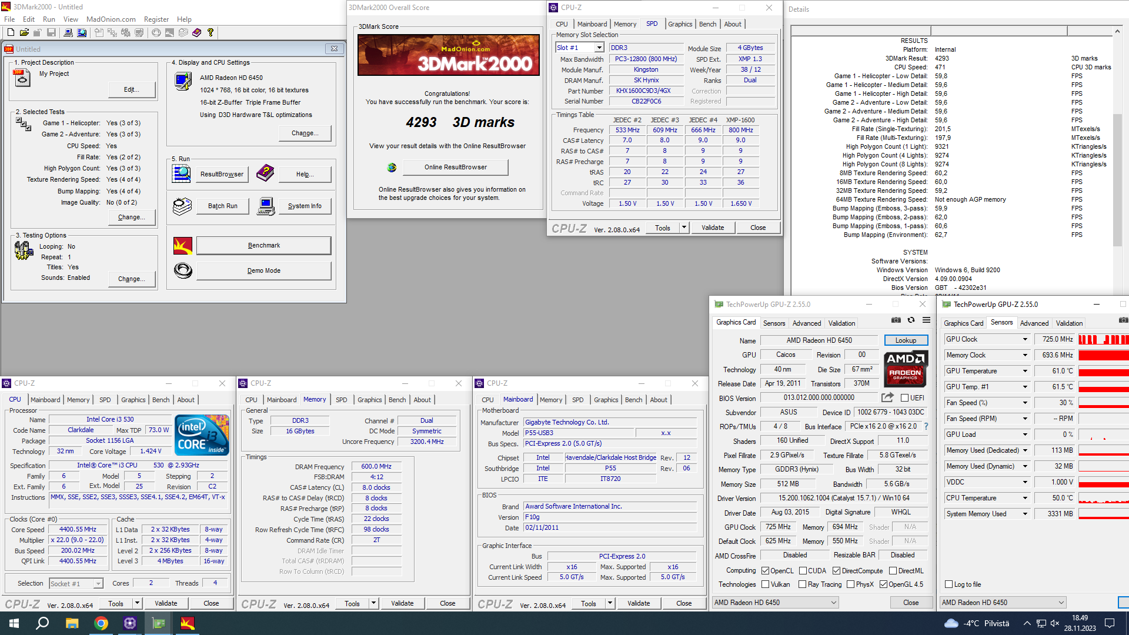Click the camera icon in GPU-Z Sensors window
Image resolution: width=1129 pixels, height=635 pixels.
tap(1123, 320)
